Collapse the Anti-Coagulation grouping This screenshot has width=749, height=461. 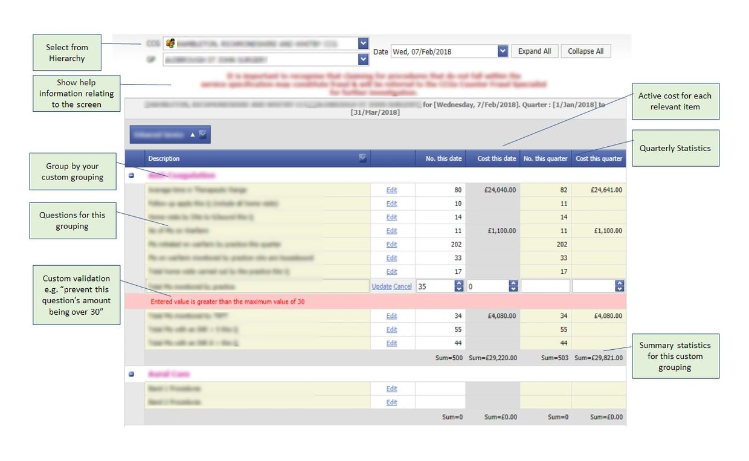(131, 174)
